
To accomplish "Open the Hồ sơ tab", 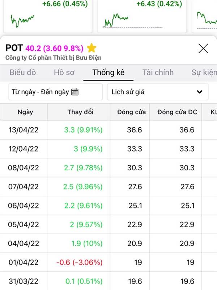I will (x=64, y=72).
